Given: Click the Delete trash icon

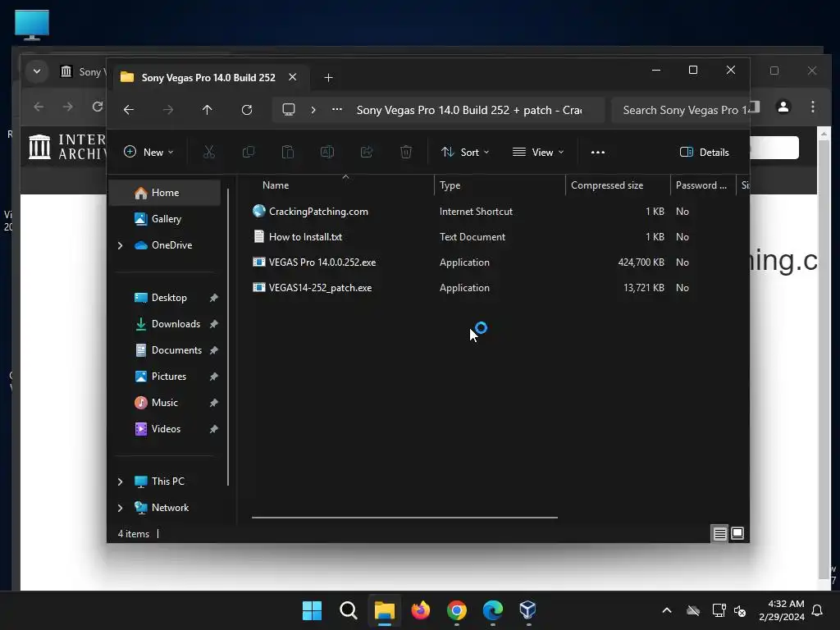Looking at the screenshot, I should tap(406, 152).
